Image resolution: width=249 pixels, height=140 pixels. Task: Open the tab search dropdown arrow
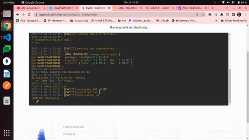[x=227, y=8]
